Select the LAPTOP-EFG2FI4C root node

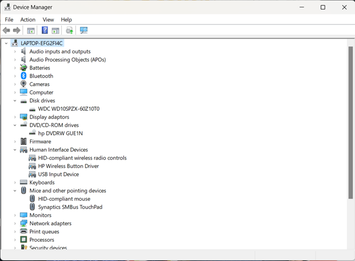pyautogui.click(x=42, y=44)
